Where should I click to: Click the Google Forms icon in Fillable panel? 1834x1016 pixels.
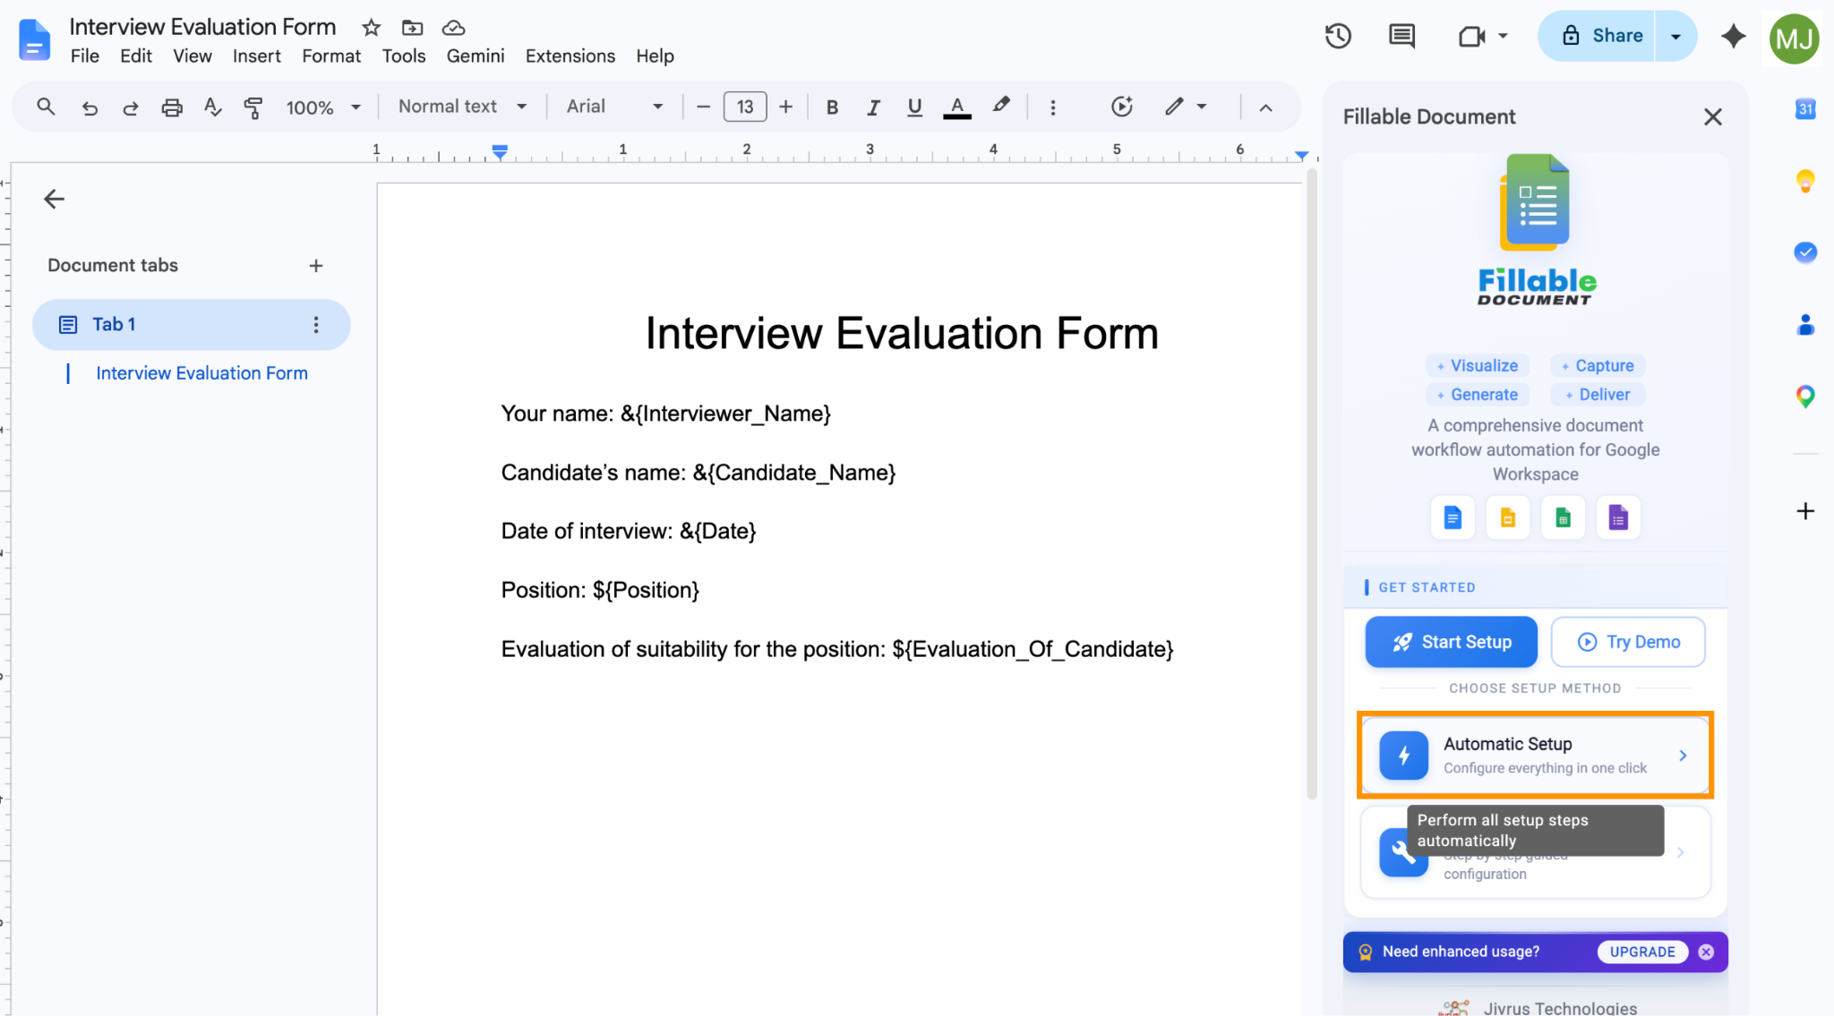[1618, 517]
